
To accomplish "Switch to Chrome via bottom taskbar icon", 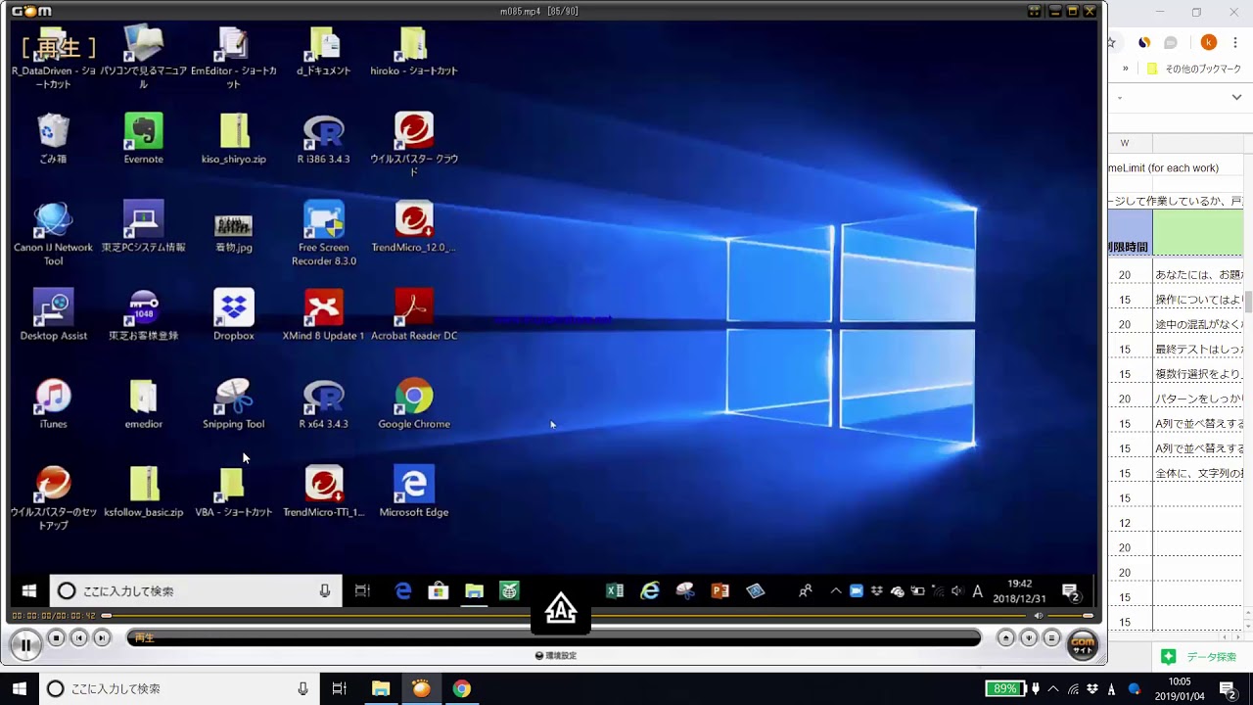I will [461, 688].
